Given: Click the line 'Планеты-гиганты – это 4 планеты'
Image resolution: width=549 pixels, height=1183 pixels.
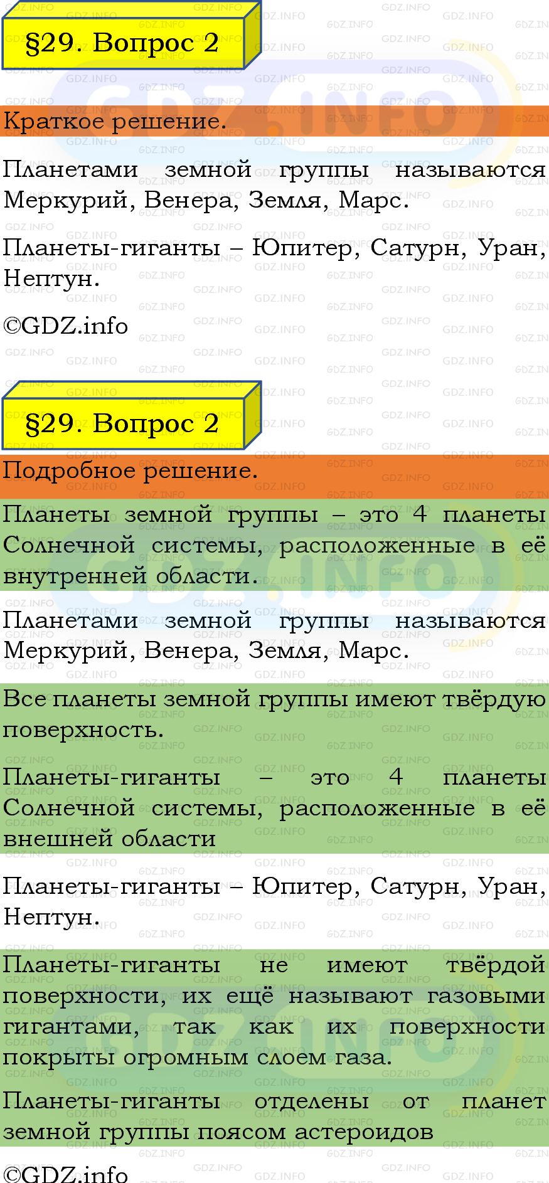Looking at the screenshot, I should [x=274, y=777].
